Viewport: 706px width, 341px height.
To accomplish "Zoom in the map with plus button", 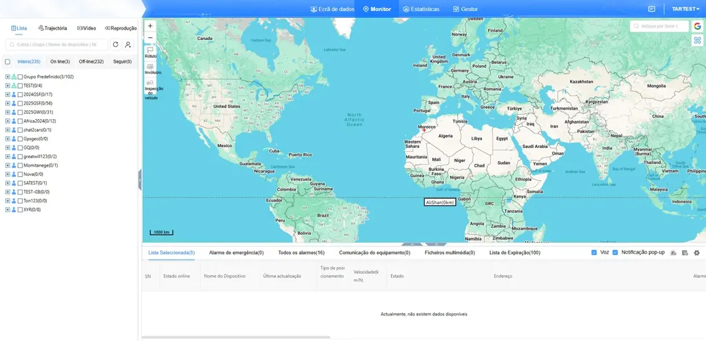I will pos(150,25).
